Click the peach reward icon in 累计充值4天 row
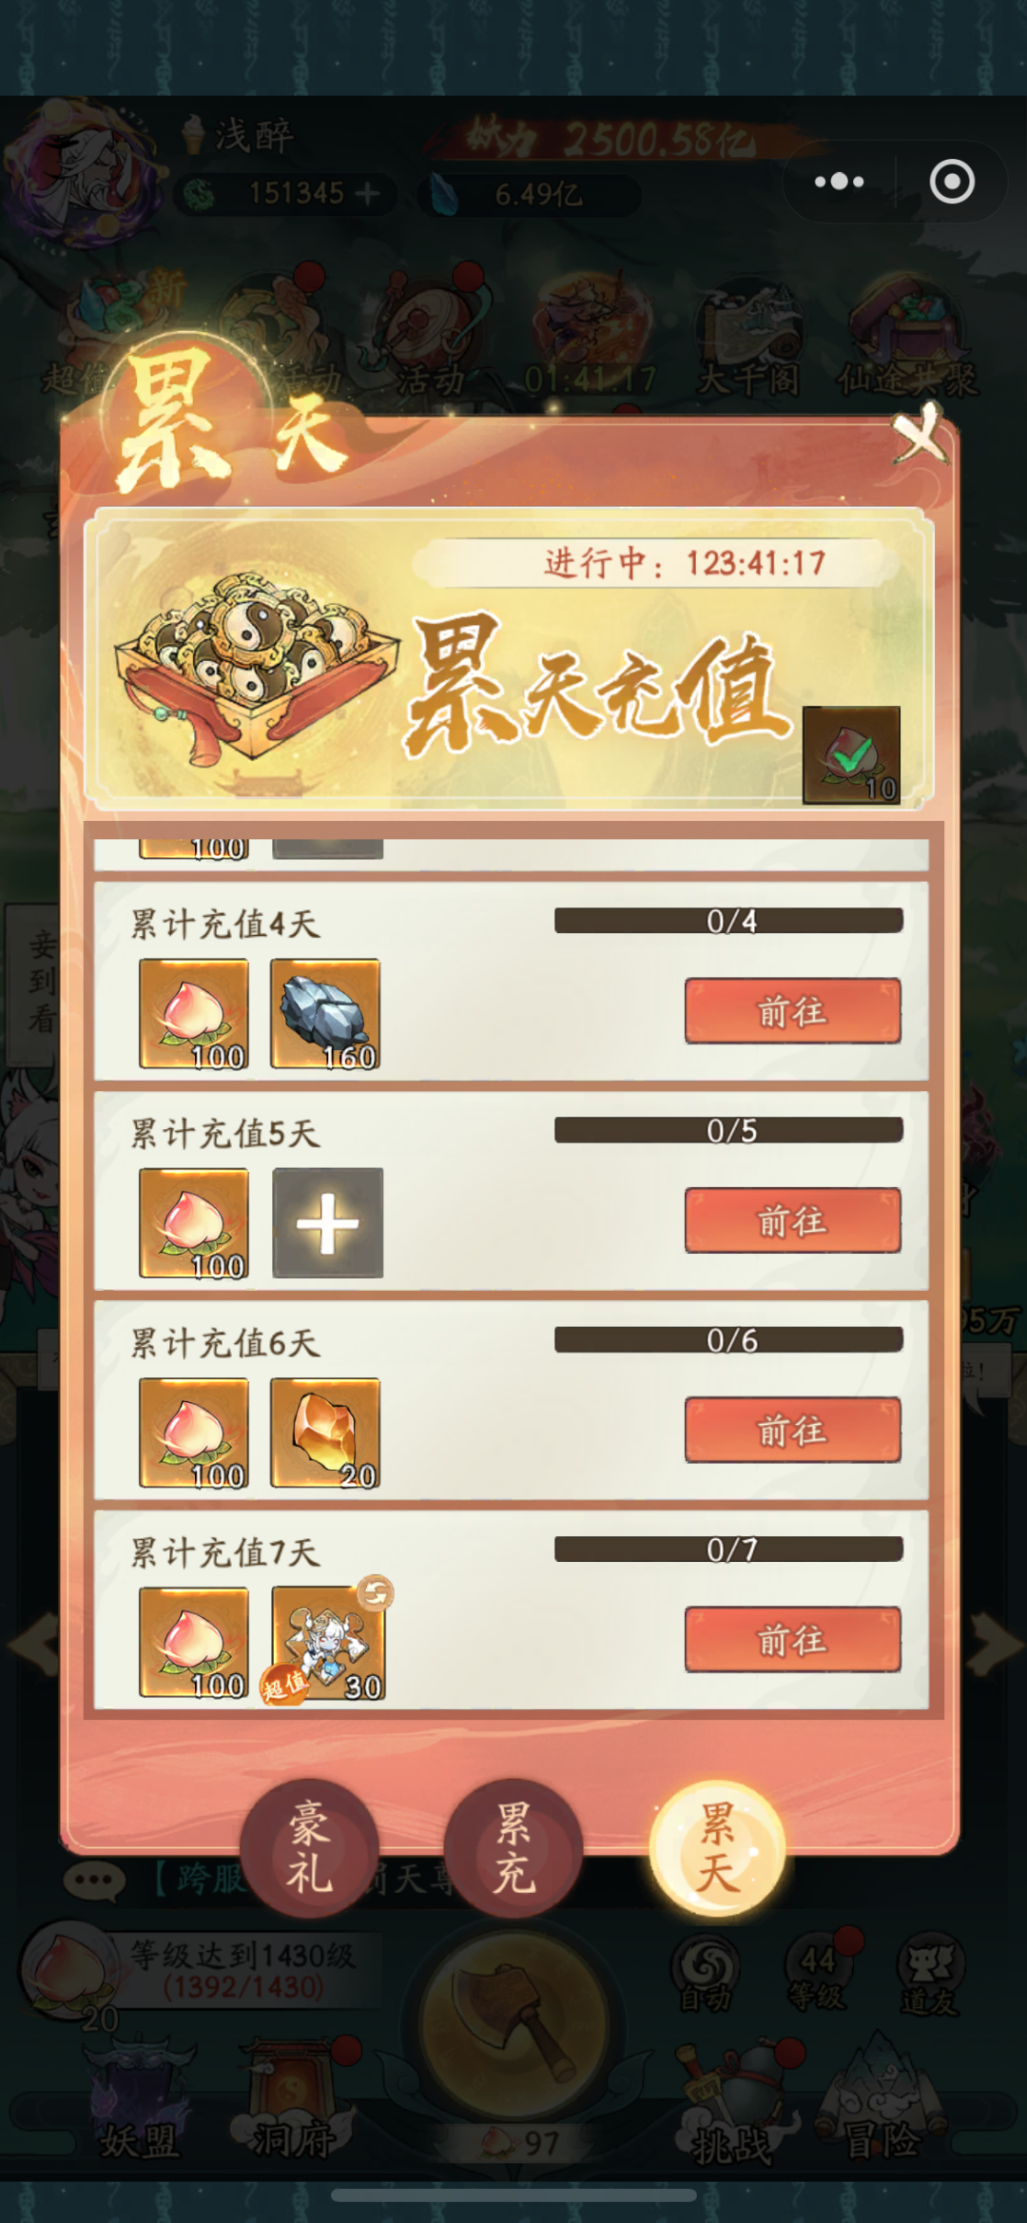This screenshot has height=2223, width=1027. pyautogui.click(x=194, y=1013)
